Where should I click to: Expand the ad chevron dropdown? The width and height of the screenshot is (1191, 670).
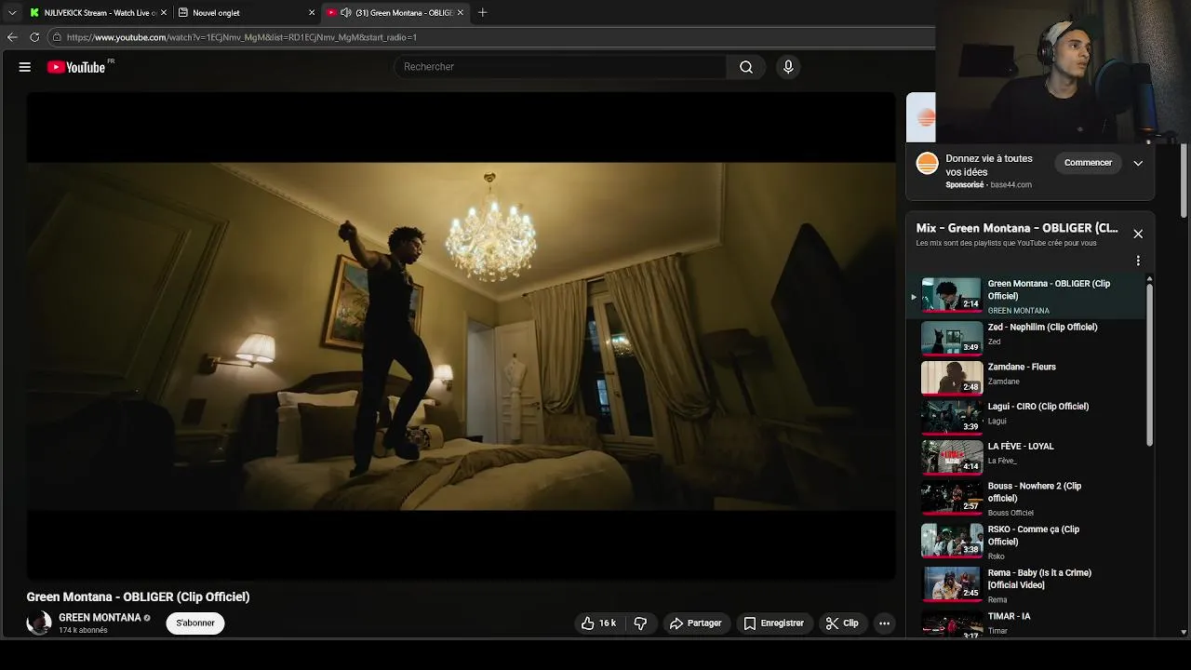tap(1137, 163)
